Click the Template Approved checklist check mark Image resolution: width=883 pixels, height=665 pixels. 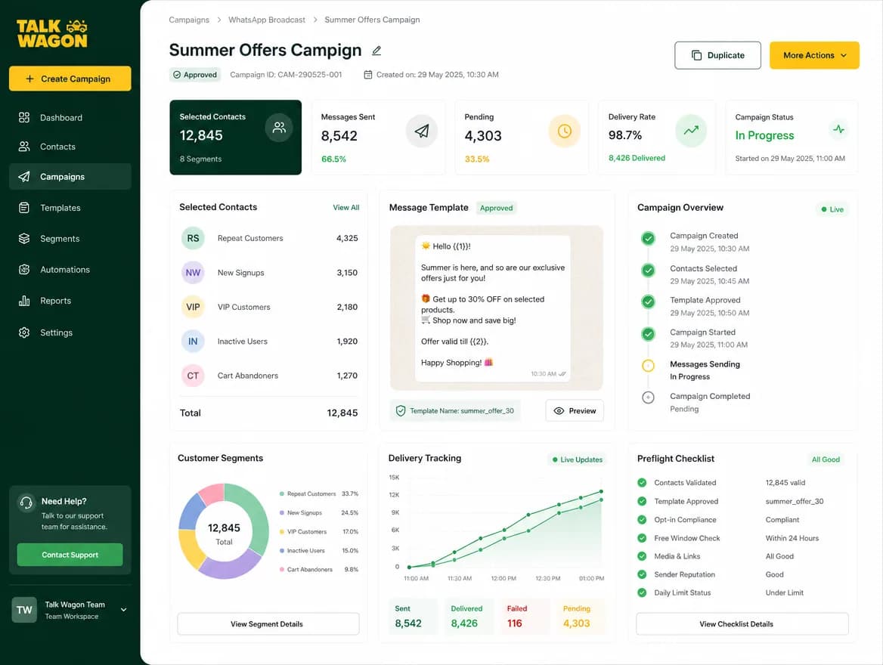[x=641, y=501]
